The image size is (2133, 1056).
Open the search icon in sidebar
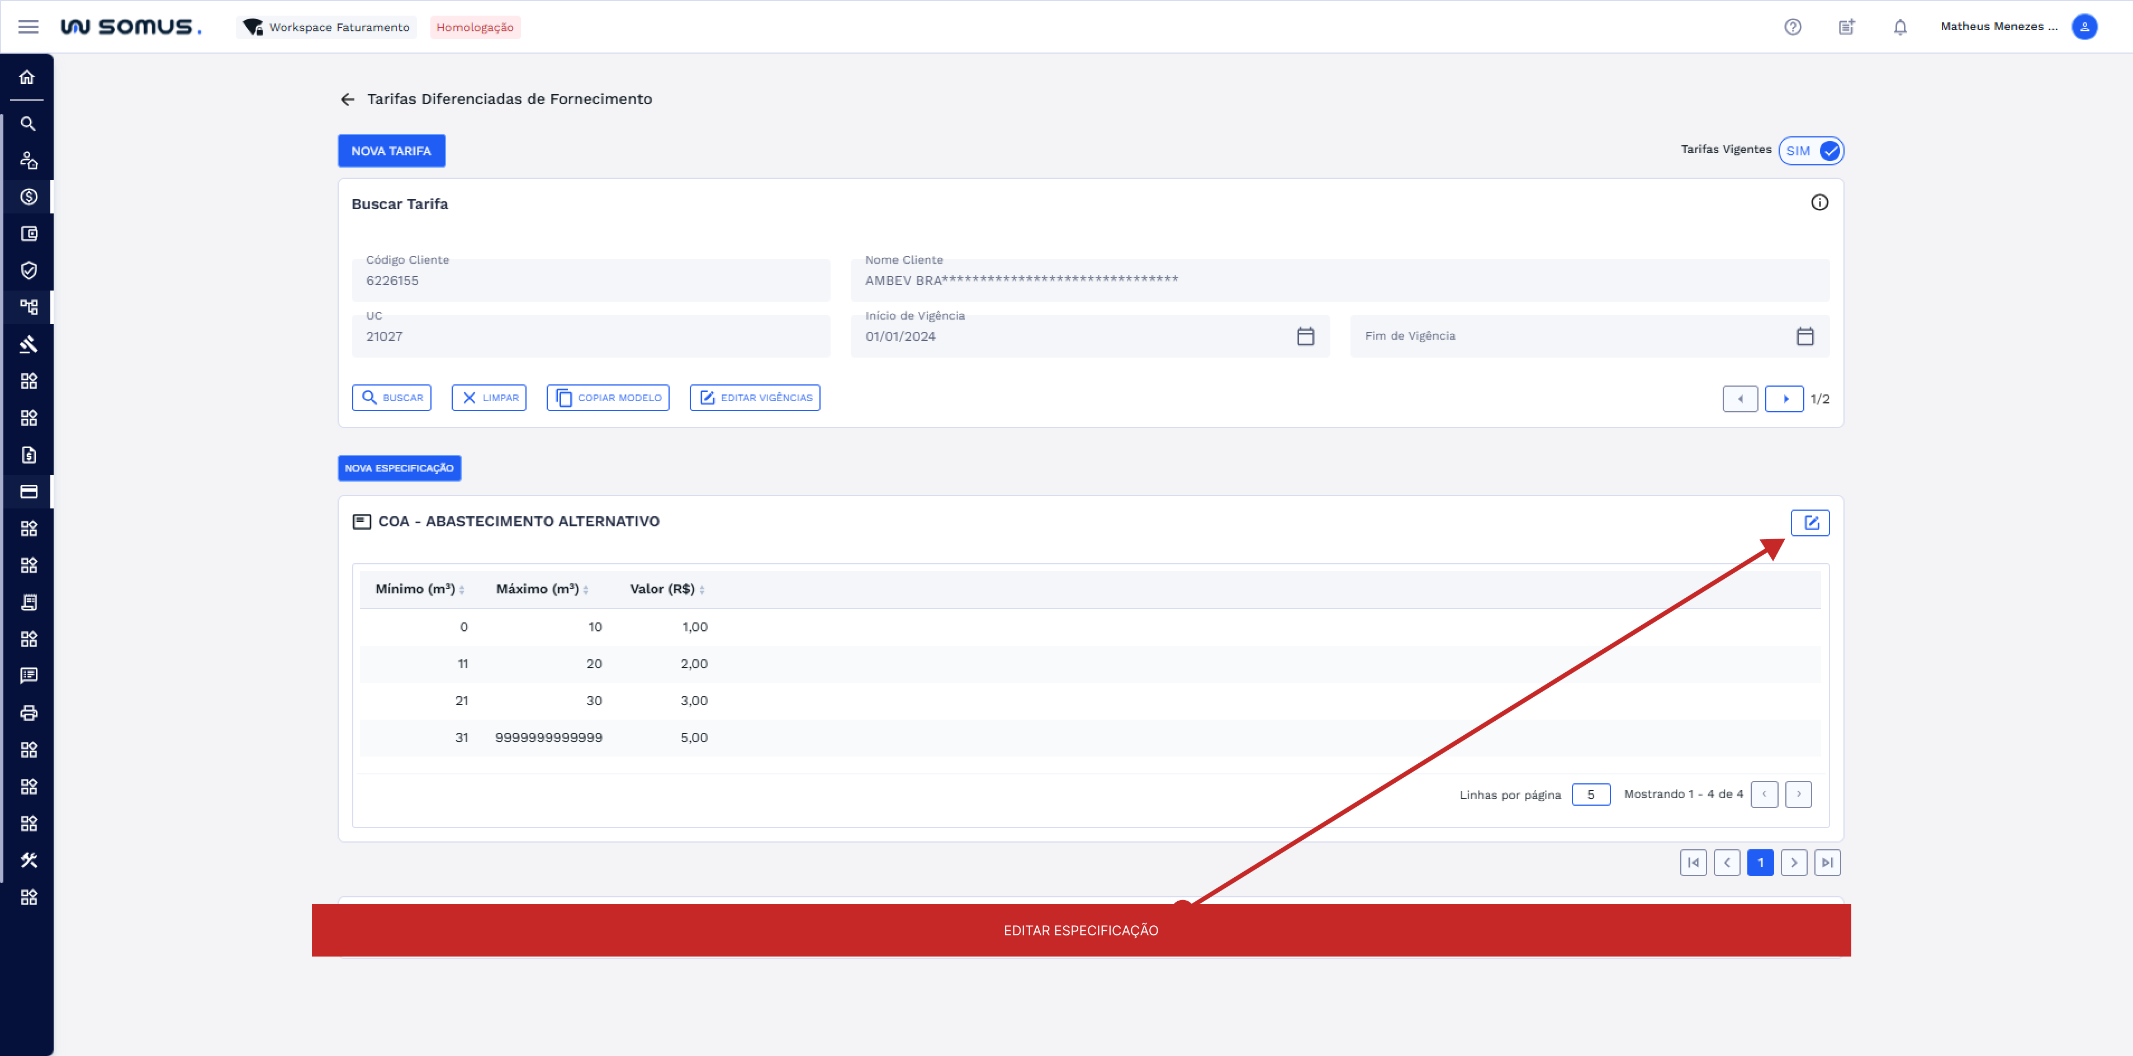(27, 123)
